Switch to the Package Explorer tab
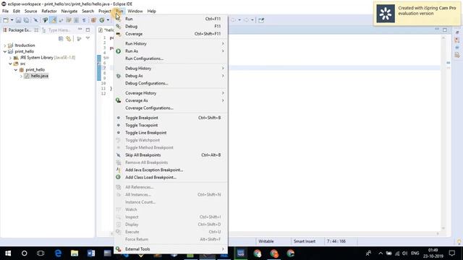The image size is (463, 260). pos(20,30)
